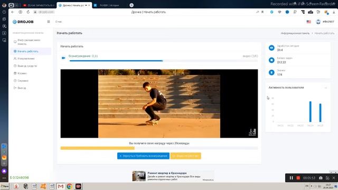Open Gmail from the taskbar
The image size is (338, 190).
(x=61, y=186)
